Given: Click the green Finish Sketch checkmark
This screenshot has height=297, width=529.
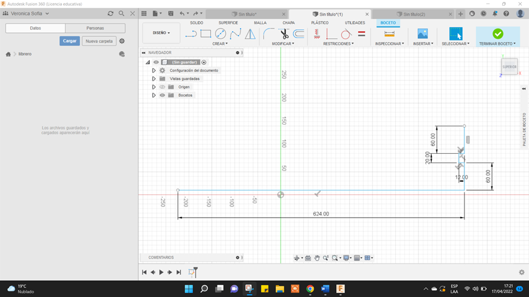Looking at the screenshot, I should tap(497, 34).
